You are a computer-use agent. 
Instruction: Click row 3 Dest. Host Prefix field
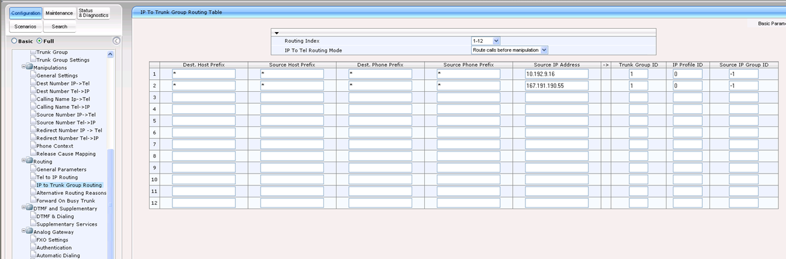pos(204,97)
